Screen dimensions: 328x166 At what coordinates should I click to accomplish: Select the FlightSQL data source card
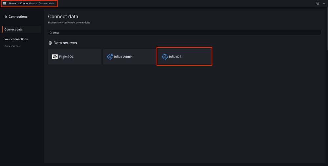tap(75, 57)
